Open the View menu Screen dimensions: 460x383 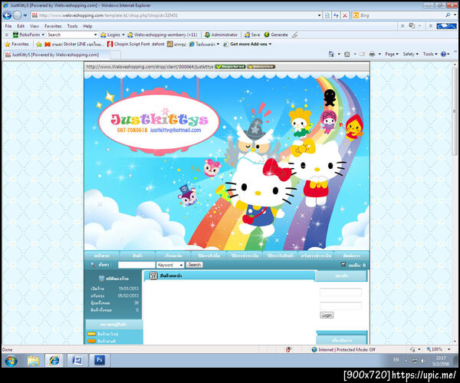34,26
